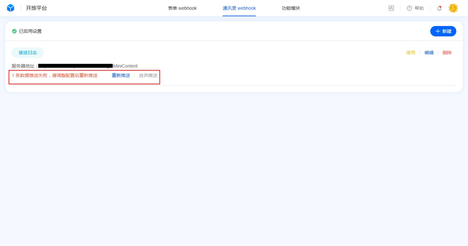Select the 通讯录 webhook tab

pyautogui.click(x=239, y=8)
